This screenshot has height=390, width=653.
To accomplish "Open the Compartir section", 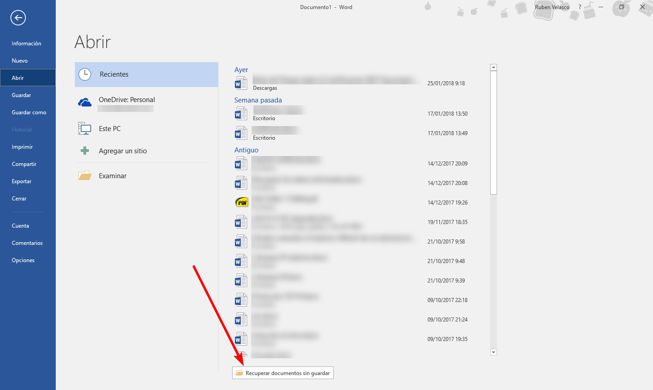I will (x=28, y=164).
